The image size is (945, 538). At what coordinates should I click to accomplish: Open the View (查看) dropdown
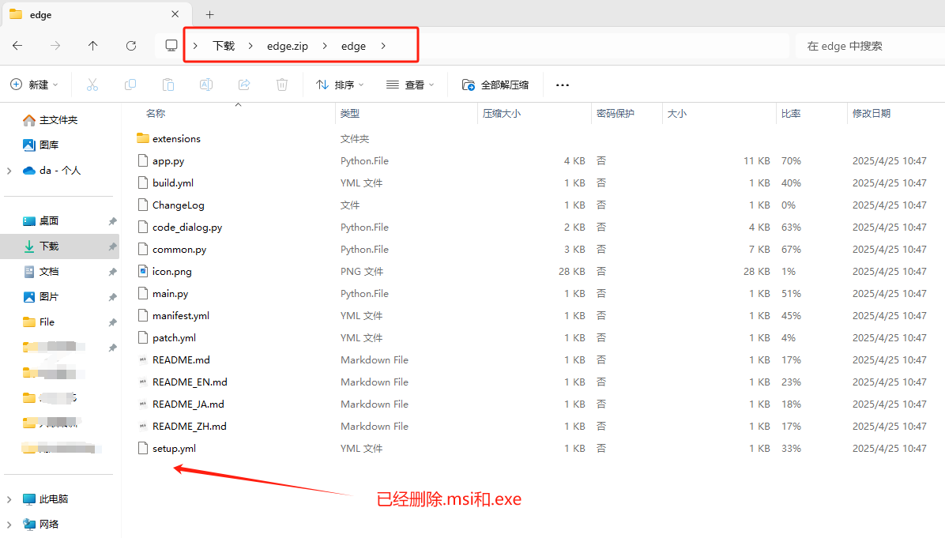tap(410, 85)
